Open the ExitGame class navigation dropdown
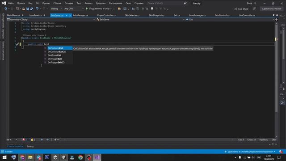286x161 pixels. click(140, 20)
